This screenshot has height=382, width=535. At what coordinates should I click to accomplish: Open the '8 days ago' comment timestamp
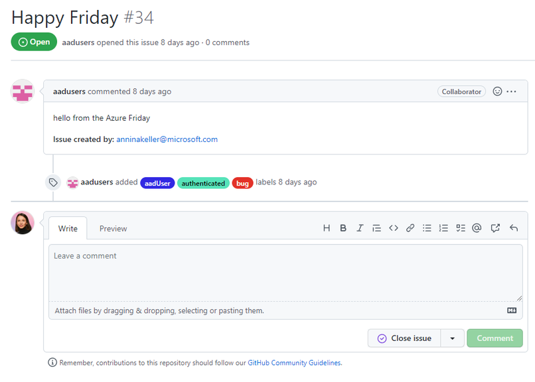[152, 92]
